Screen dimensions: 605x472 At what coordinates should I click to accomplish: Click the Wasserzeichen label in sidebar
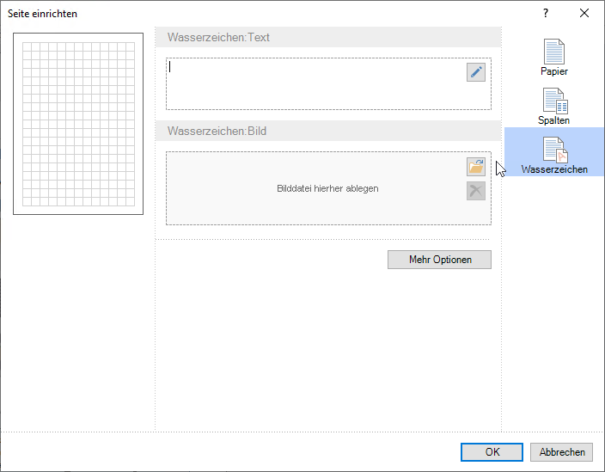pyautogui.click(x=554, y=169)
